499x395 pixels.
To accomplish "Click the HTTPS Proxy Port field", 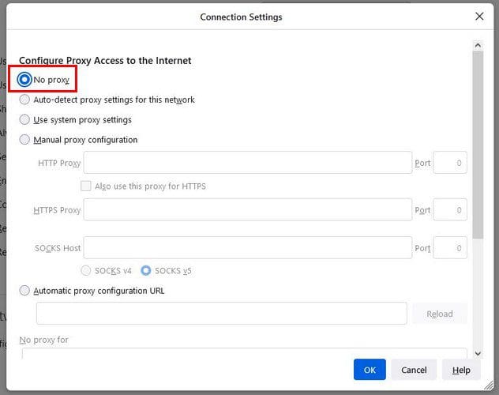I will (x=450, y=210).
